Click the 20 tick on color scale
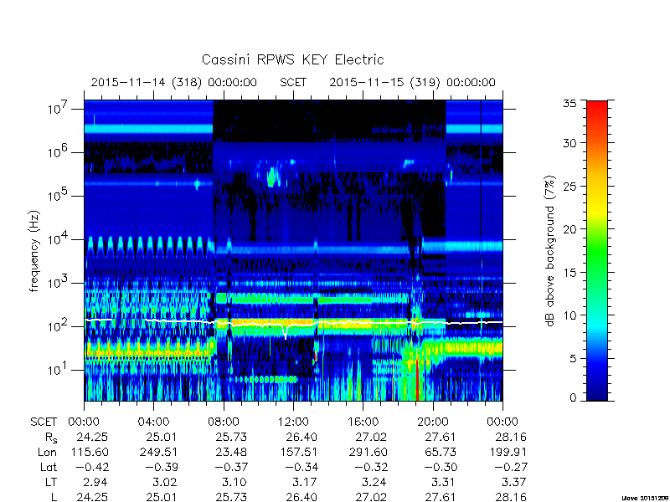The image size is (670, 502). tap(569, 228)
